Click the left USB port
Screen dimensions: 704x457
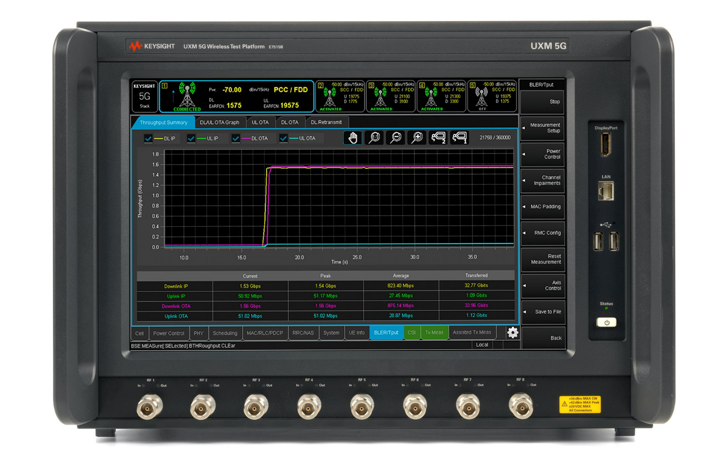[x=598, y=242]
